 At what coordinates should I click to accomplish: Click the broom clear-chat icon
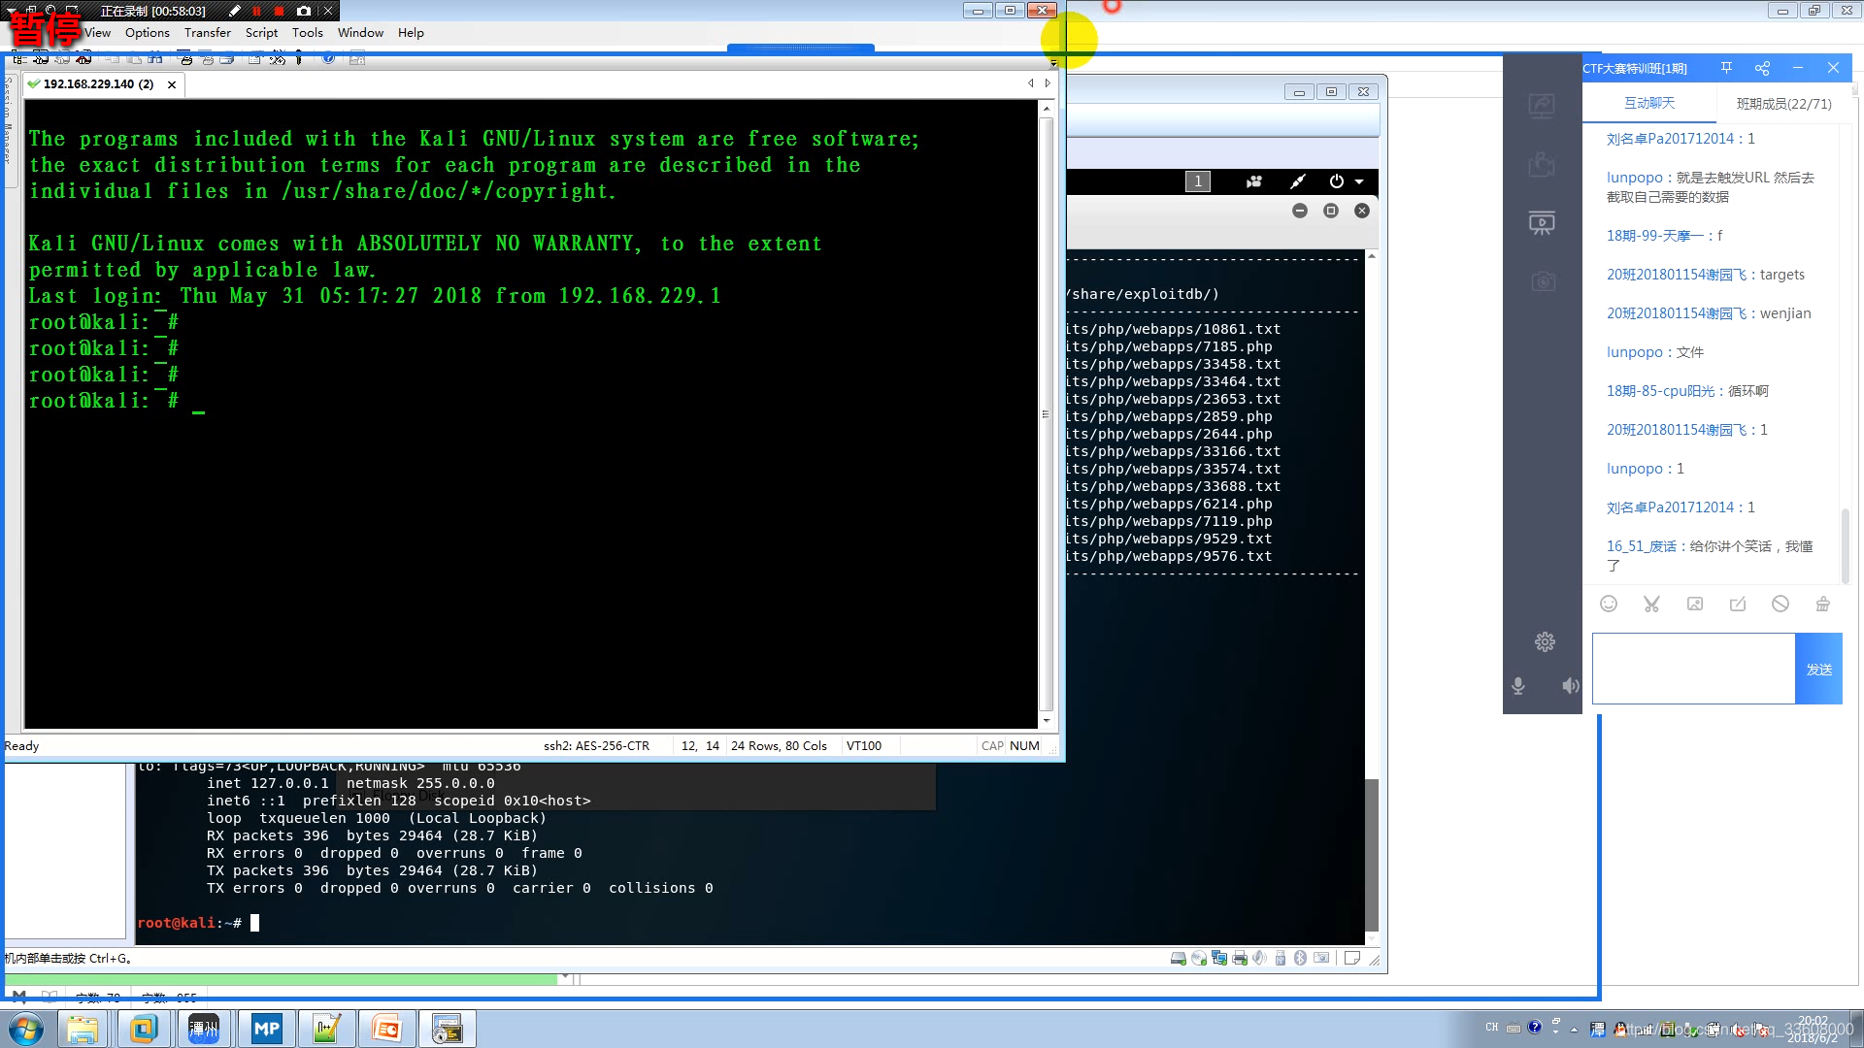1822,604
